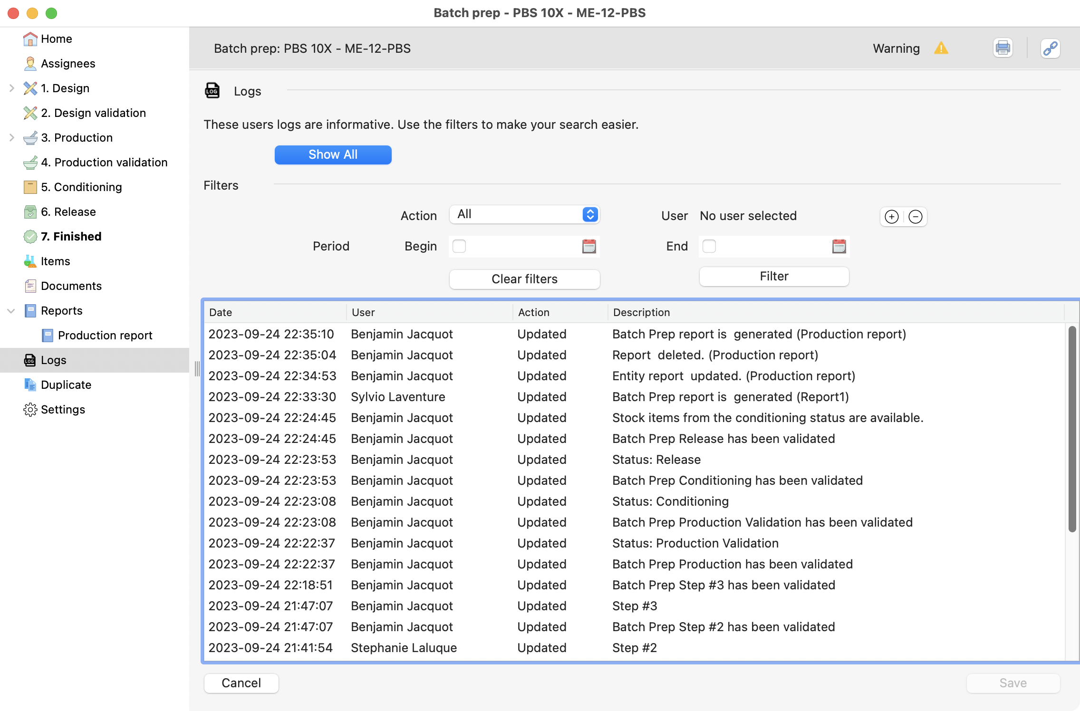1080x711 pixels.
Task: Click 'No user selected' user field
Action: [x=748, y=216]
